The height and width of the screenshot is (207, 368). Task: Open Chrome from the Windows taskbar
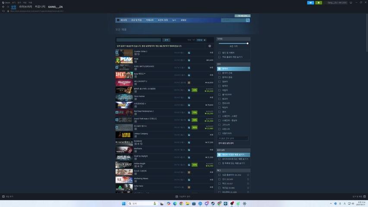181,204
